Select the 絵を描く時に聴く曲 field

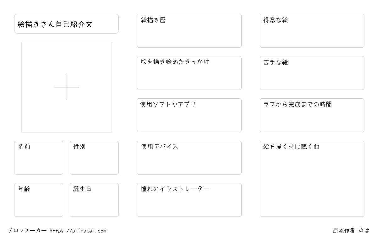click(312, 179)
